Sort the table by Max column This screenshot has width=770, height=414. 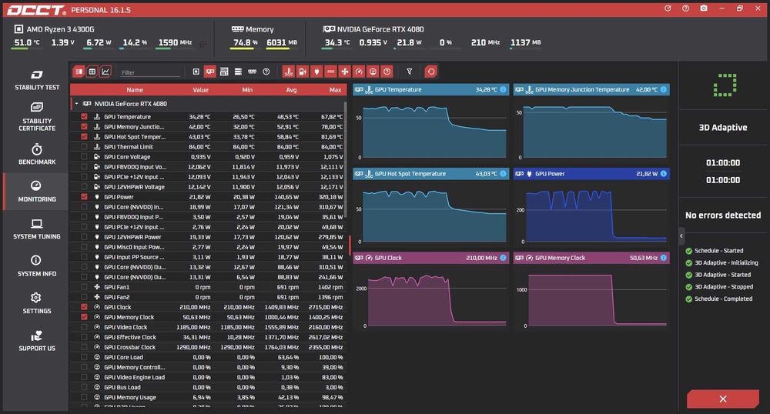coord(335,90)
